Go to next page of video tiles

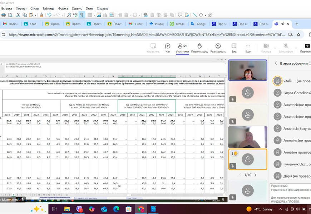point(256,175)
